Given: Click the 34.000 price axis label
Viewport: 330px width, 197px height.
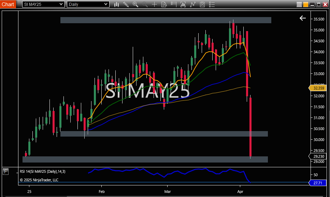Looking at the screenshot, I should point(319,52).
